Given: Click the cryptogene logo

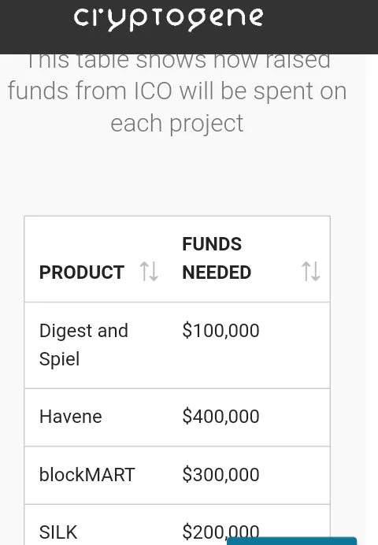Looking at the screenshot, I should 169,19.
